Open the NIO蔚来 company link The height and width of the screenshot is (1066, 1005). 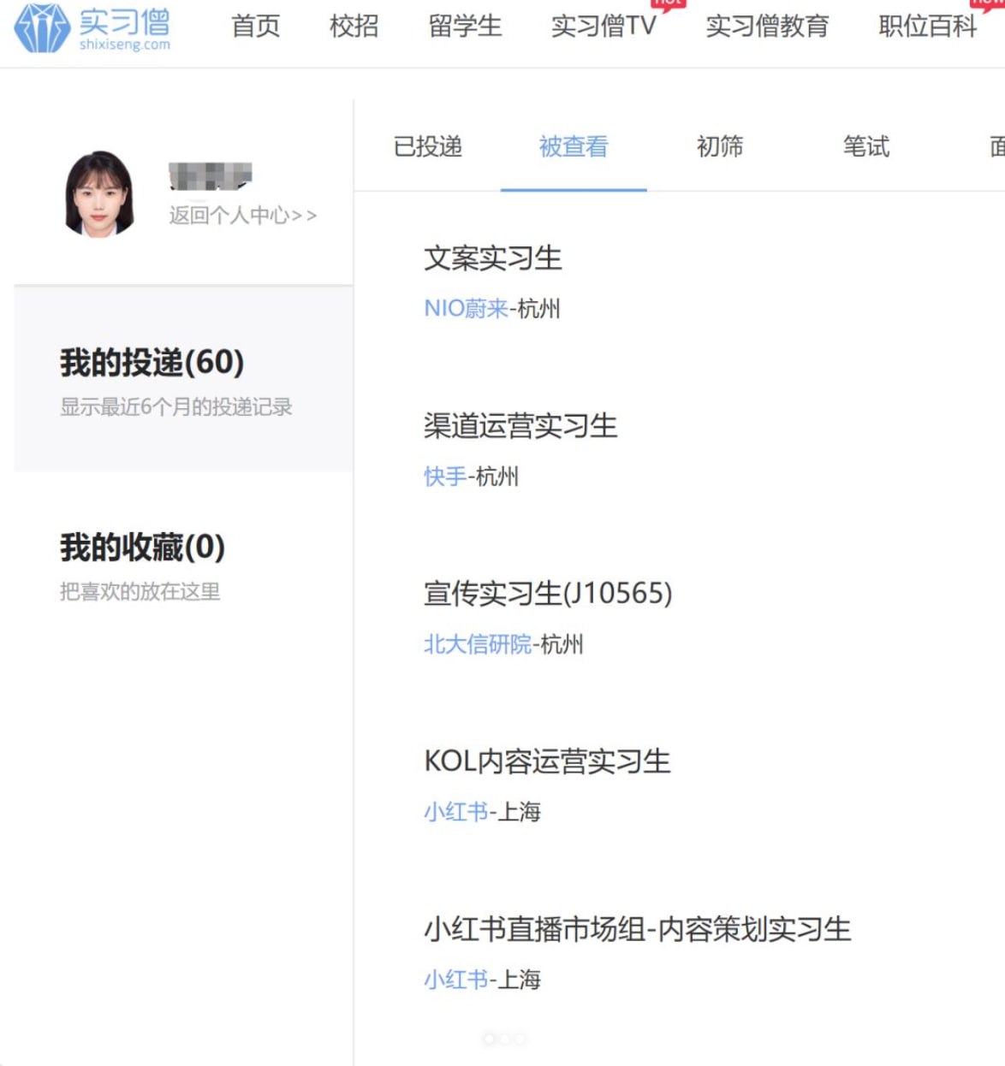(465, 310)
